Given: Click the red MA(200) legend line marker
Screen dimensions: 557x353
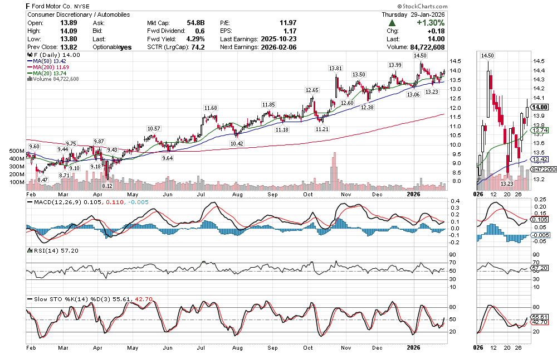Looking at the screenshot, I should tap(29, 67).
